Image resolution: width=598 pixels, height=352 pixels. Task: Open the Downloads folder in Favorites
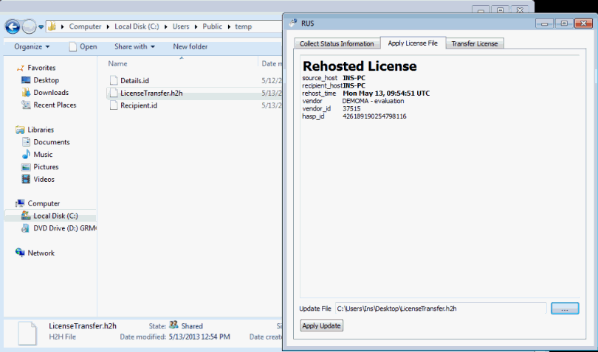pos(50,93)
